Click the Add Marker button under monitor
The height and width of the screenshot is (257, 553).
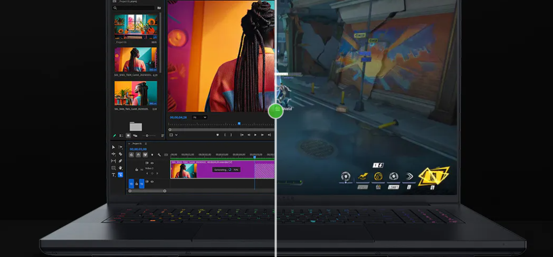pos(218,135)
